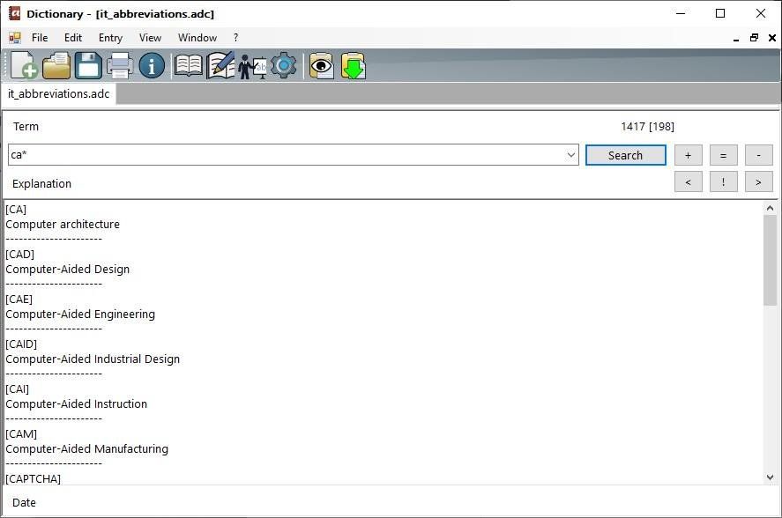
Task: Open the search term dropdown list
Action: (x=570, y=154)
